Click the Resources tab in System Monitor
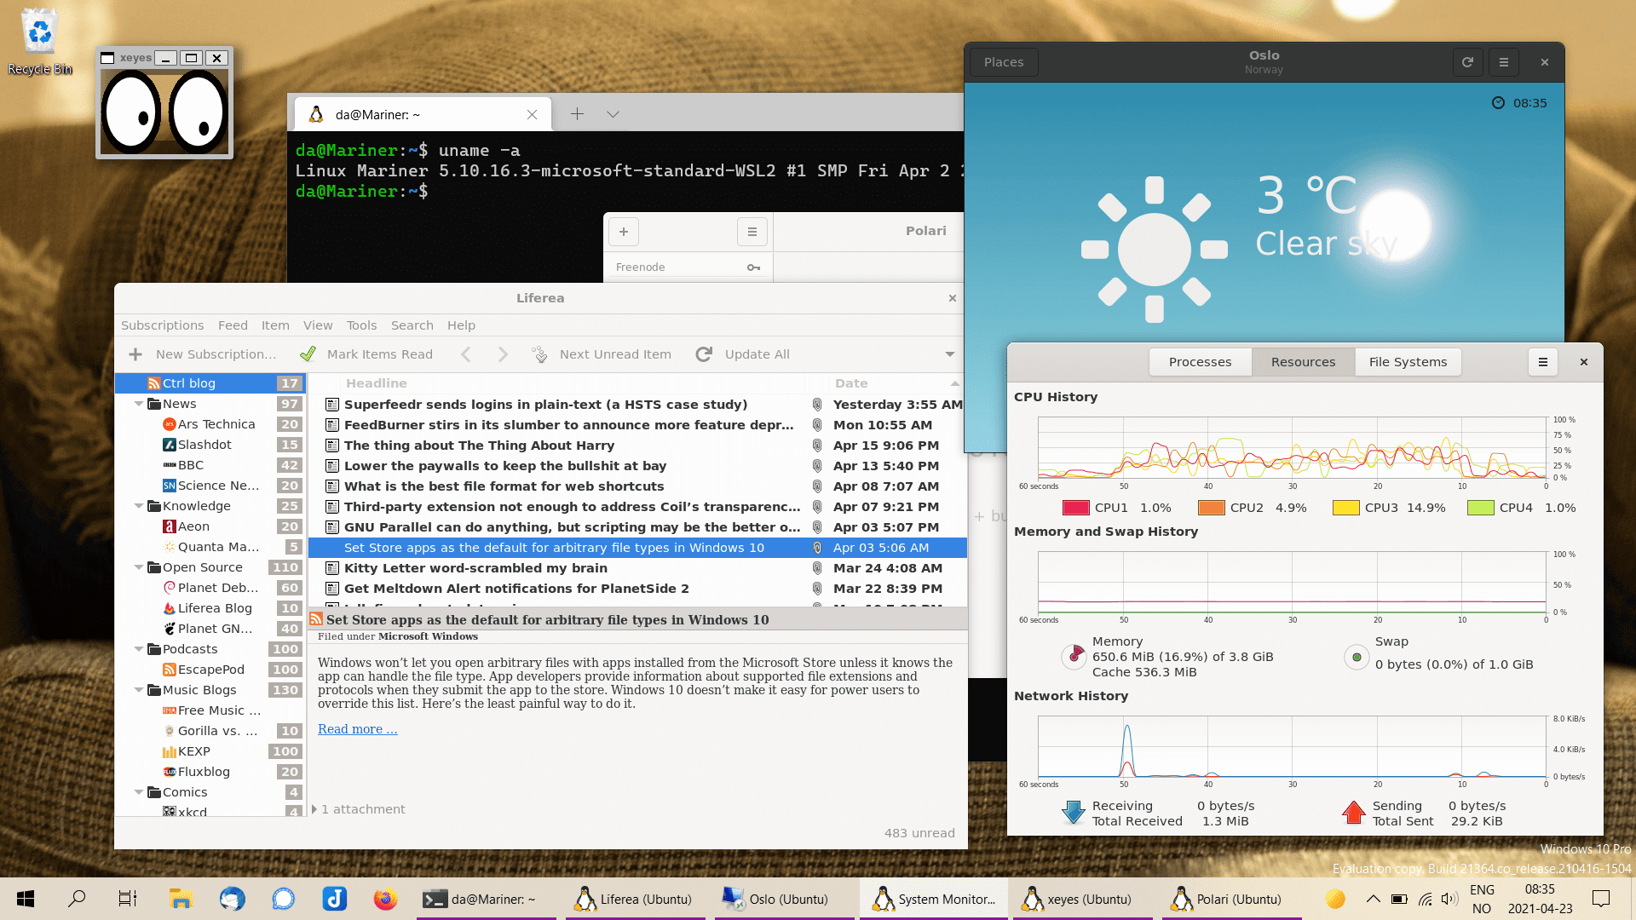 pos(1302,362)
